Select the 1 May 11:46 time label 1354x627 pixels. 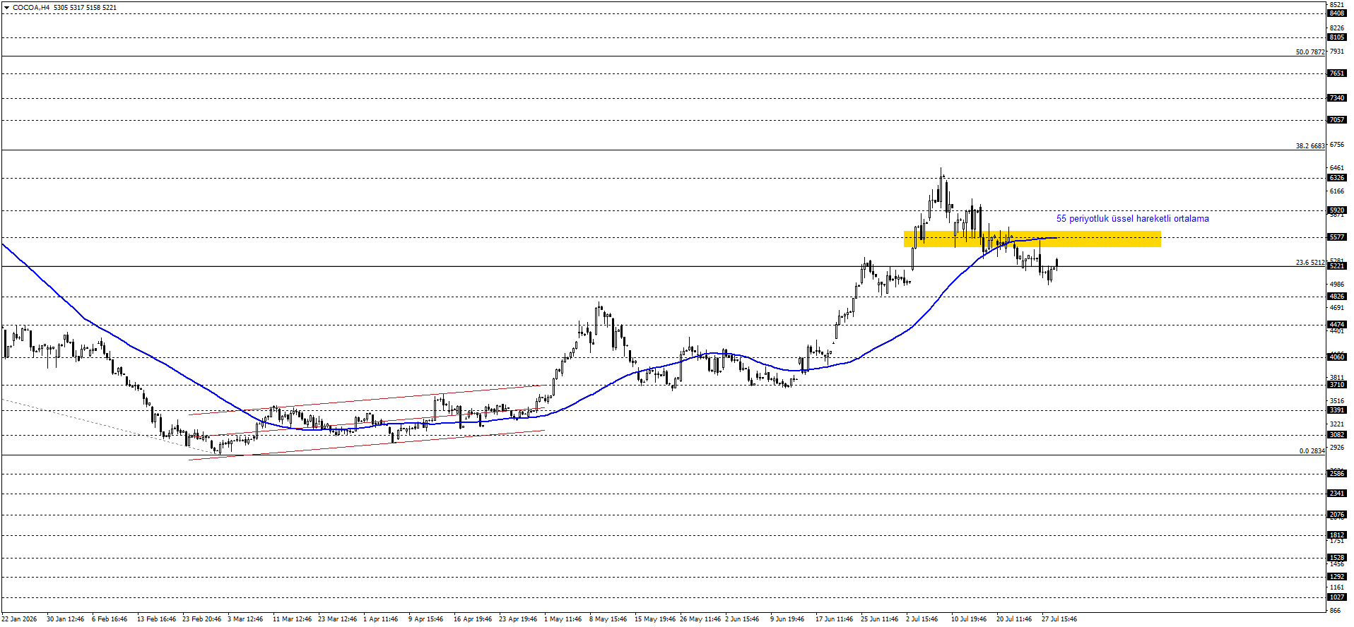pyautogui.click(x=563, y=619)
